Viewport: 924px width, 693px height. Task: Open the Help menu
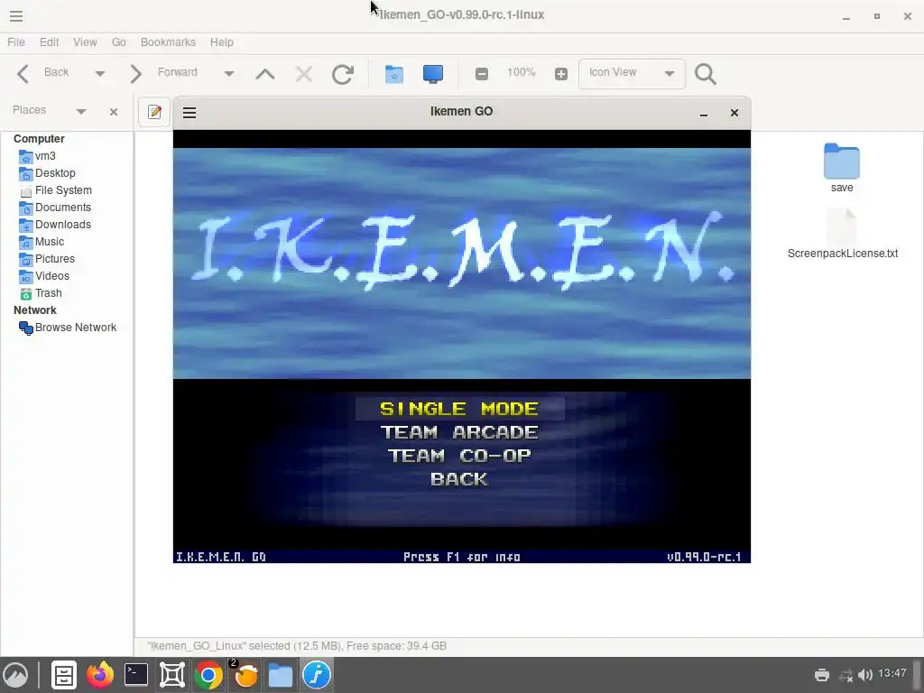point(222,42)
